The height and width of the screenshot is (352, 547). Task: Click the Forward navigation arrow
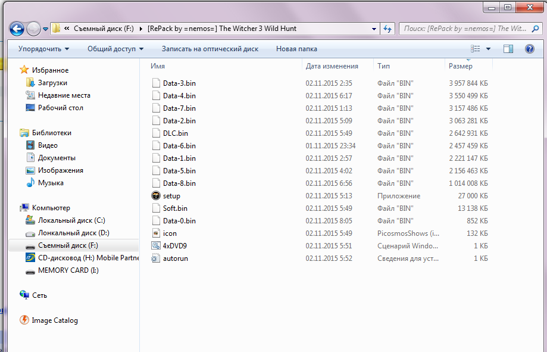[x=33, y=29]
